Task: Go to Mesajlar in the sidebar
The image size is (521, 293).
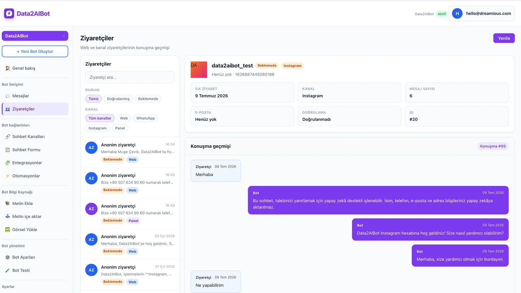Action: (35, 96)
